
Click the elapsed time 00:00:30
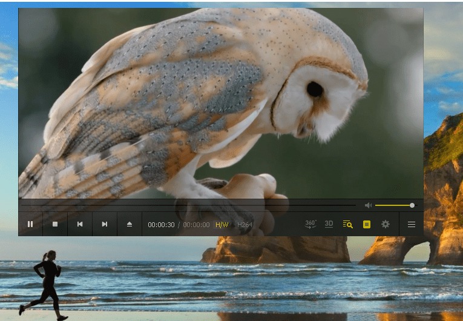[161, 225]
